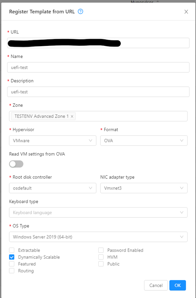Open Root disk controller dropdown
The image size is (196, 298).
tap(53, 188)
